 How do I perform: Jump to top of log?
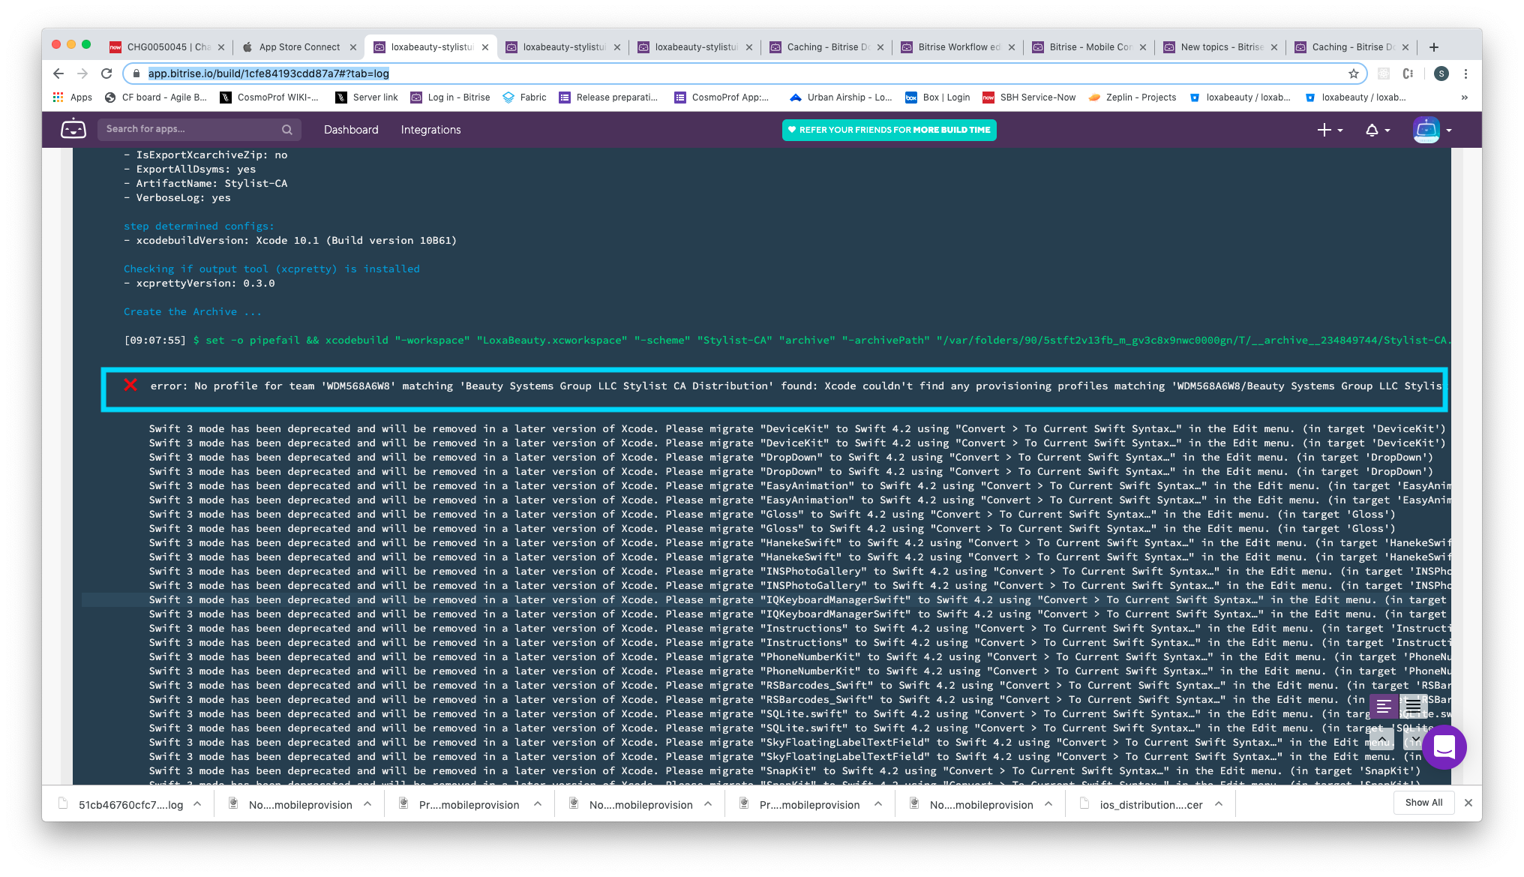pyautogui.click(x=1381, y=740)
